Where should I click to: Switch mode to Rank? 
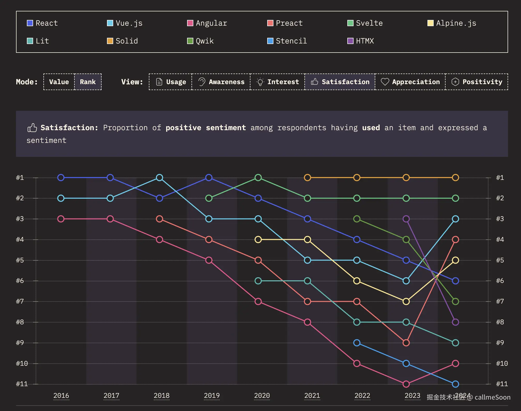[x=88, y=82]
